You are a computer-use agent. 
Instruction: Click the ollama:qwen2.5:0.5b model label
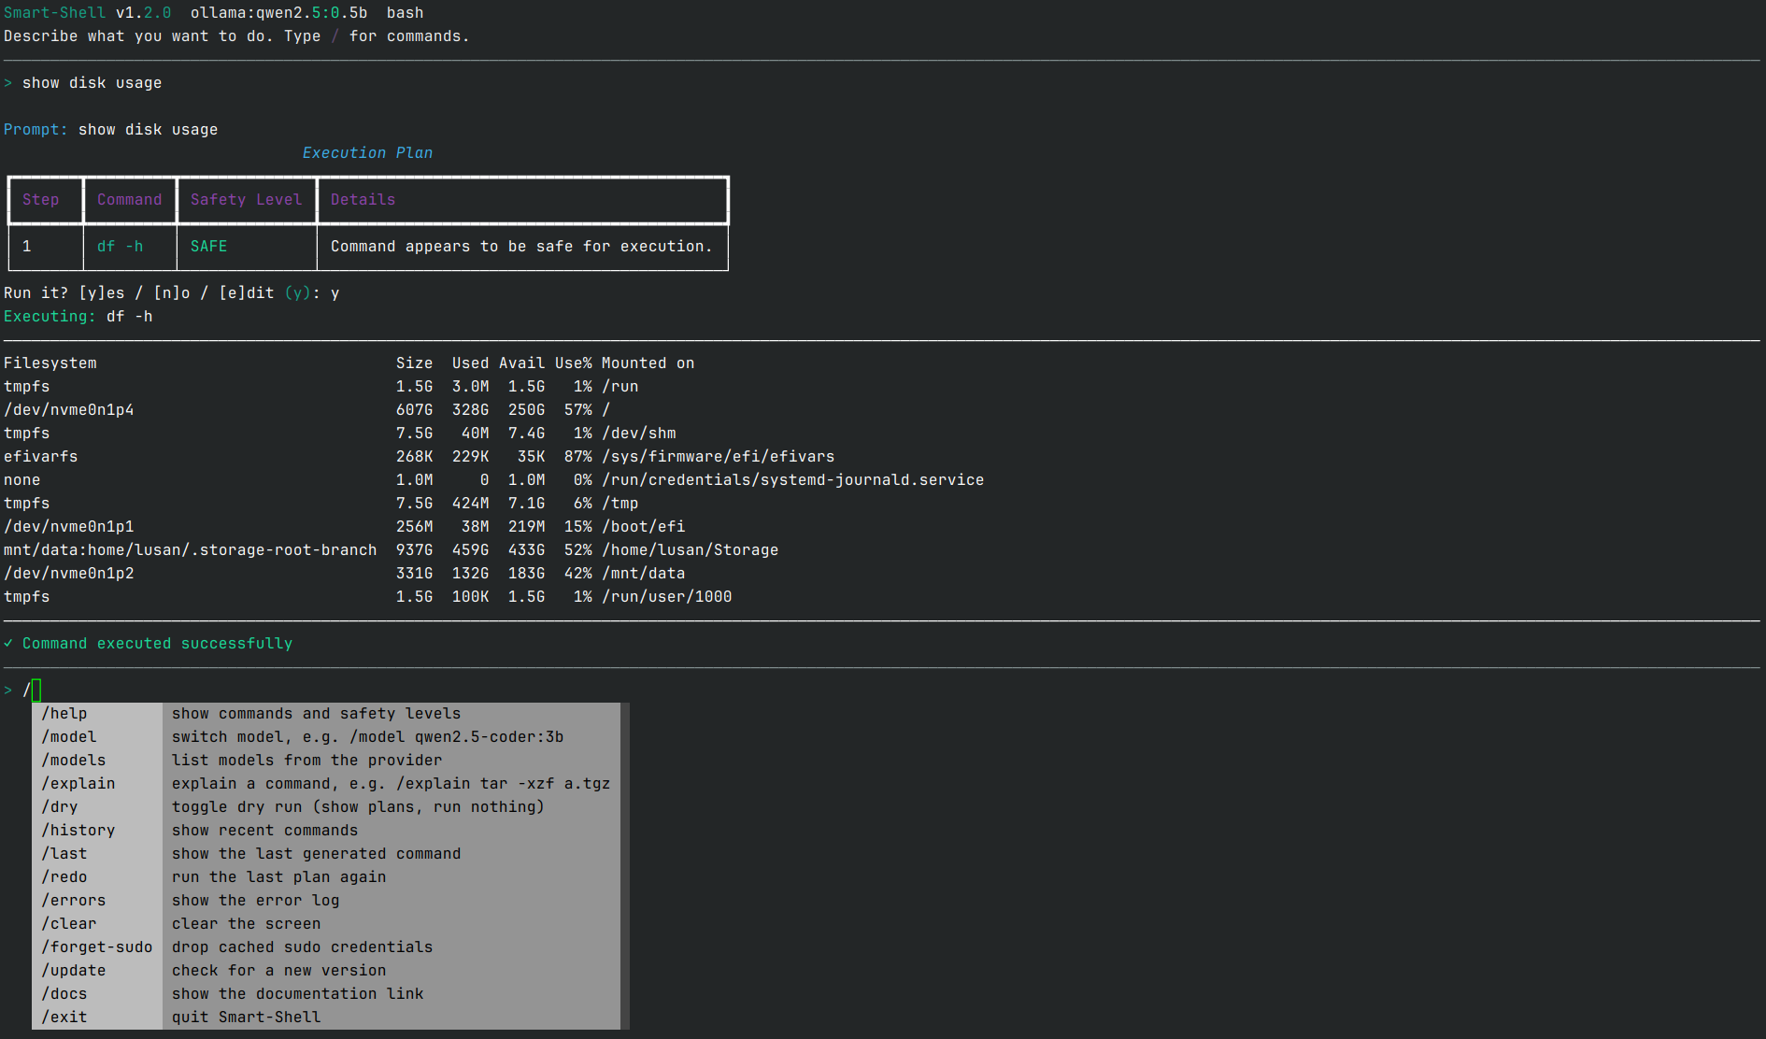279,13
